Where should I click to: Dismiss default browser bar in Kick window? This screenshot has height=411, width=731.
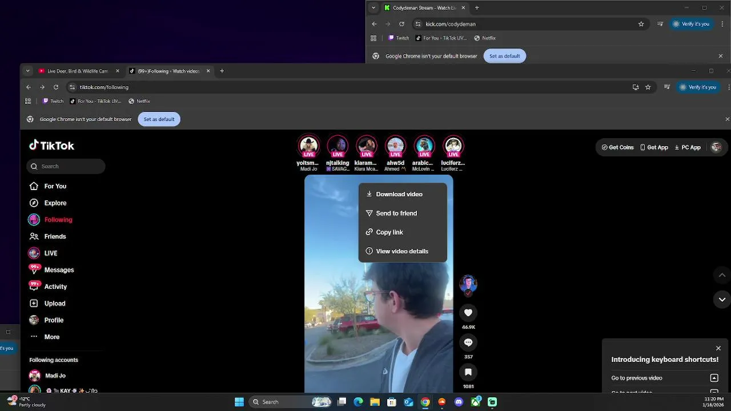(x=721, y=56)
